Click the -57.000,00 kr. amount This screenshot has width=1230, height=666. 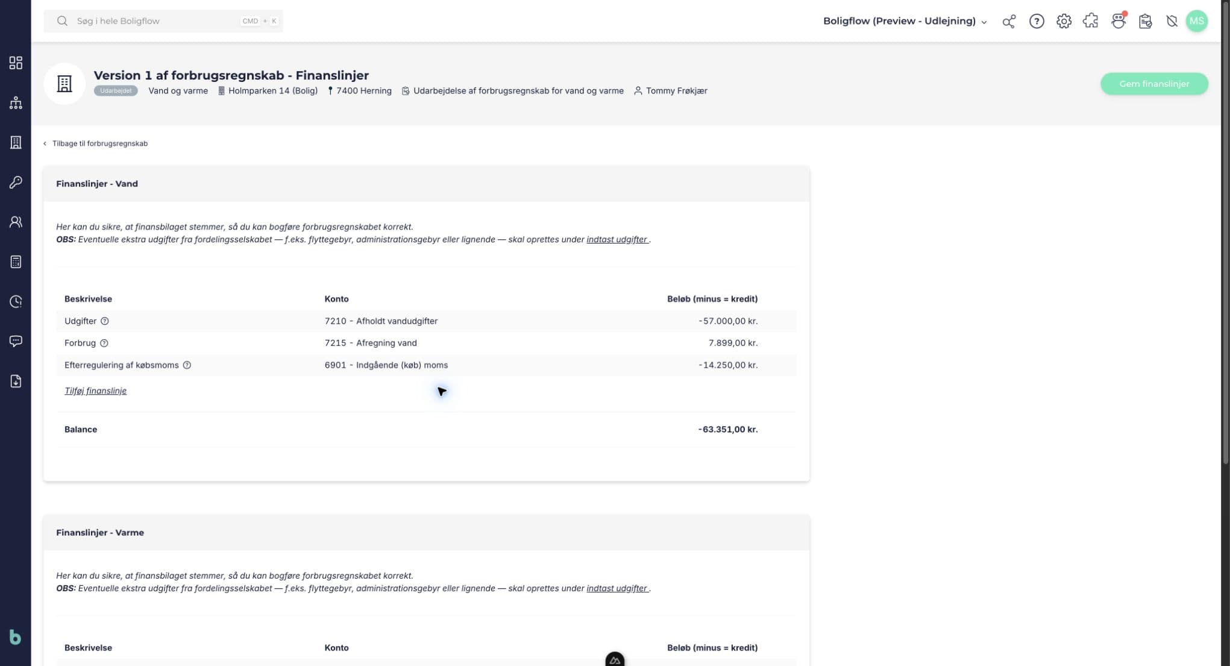tap(728, 321)
